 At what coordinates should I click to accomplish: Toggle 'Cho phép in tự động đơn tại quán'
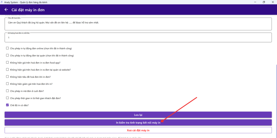click(x=7, y=55)
